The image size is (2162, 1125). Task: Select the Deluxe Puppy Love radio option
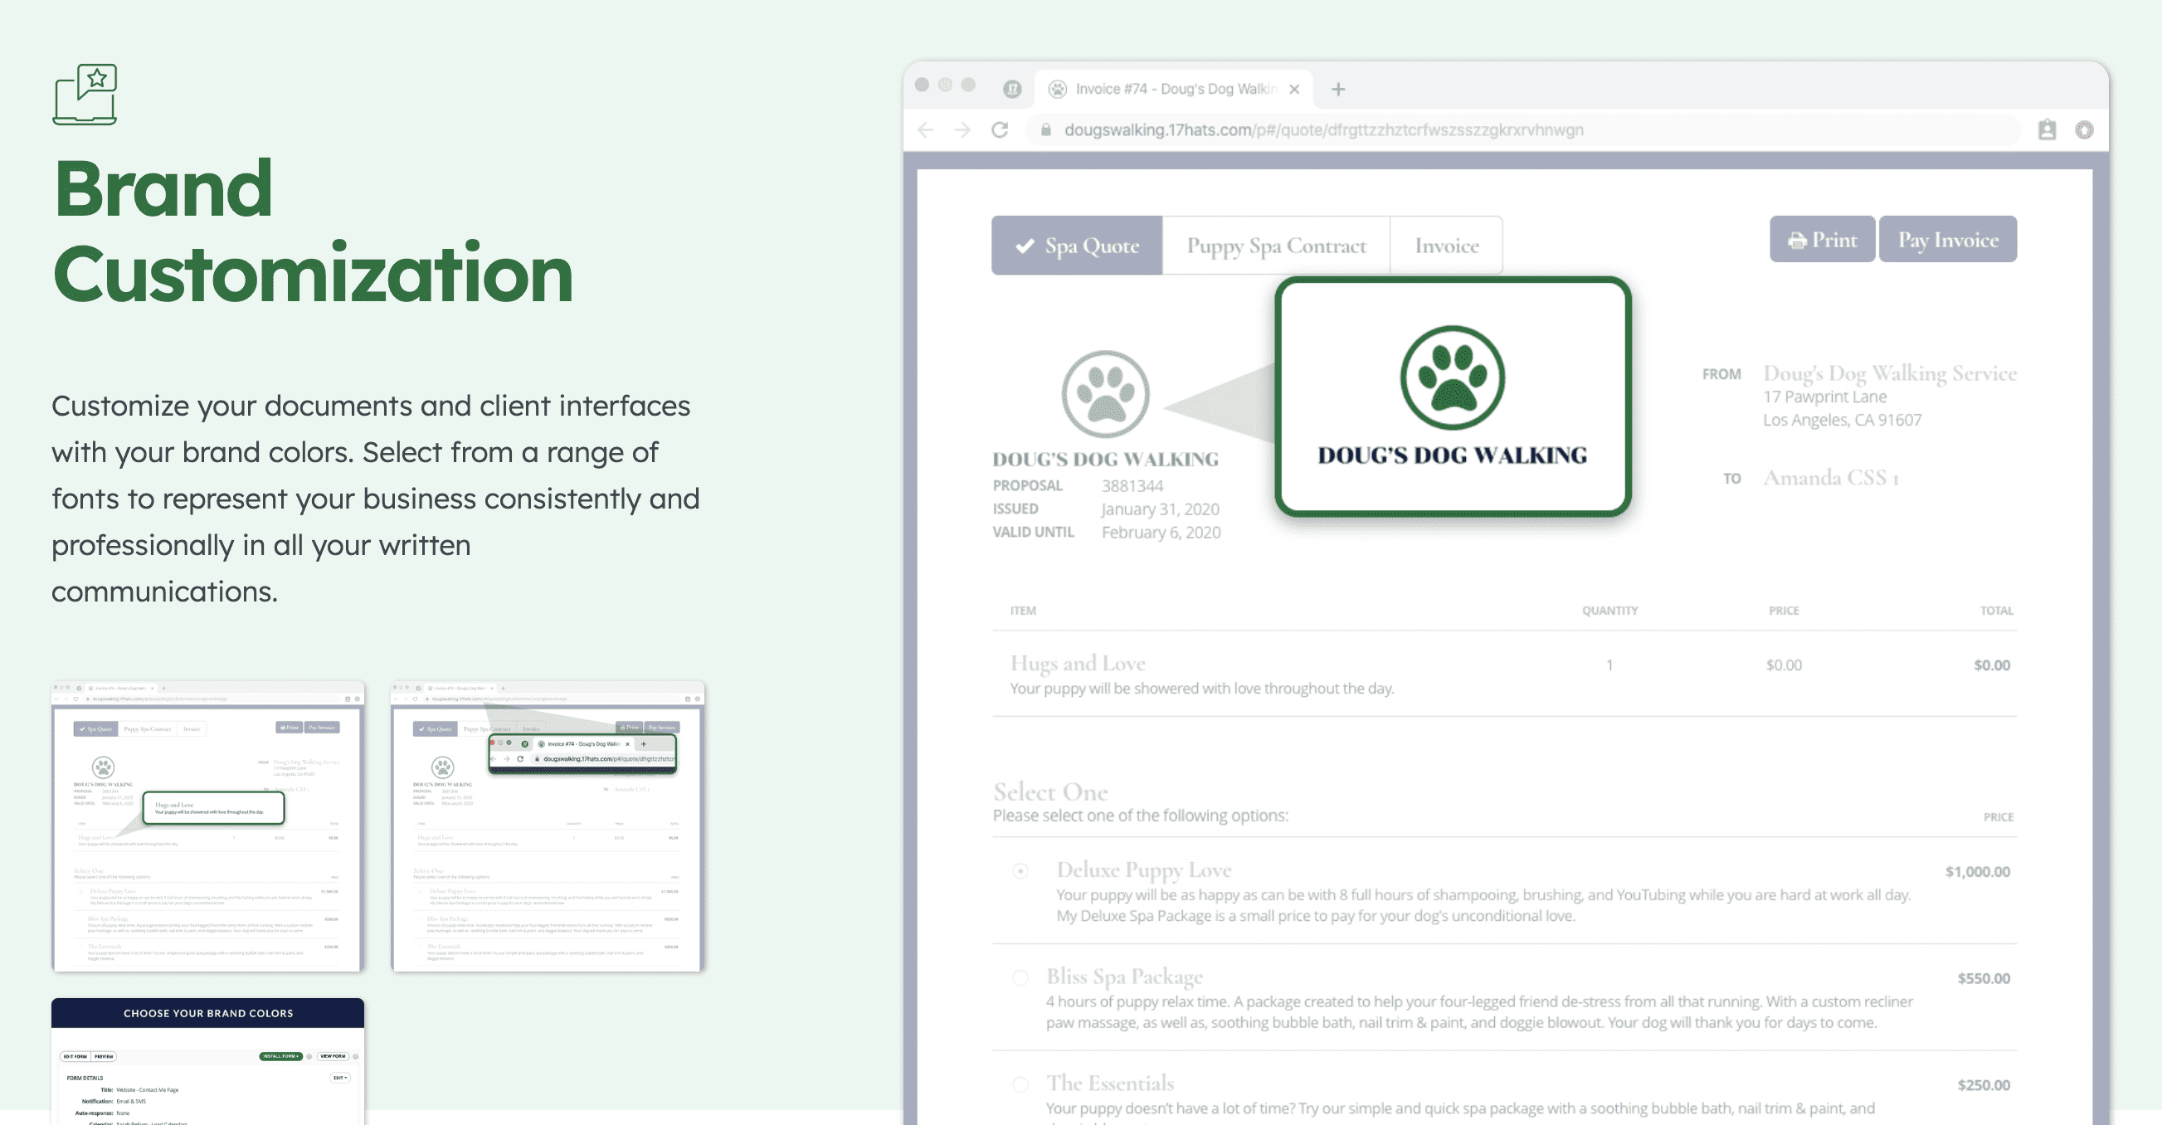click(x=1020, y=871)
